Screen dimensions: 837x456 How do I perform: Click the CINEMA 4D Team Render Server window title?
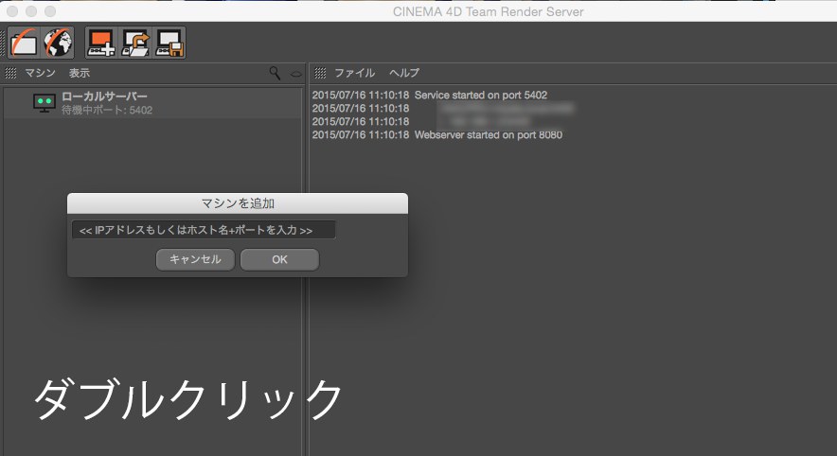pyautogui.click(x=488, y=11)
